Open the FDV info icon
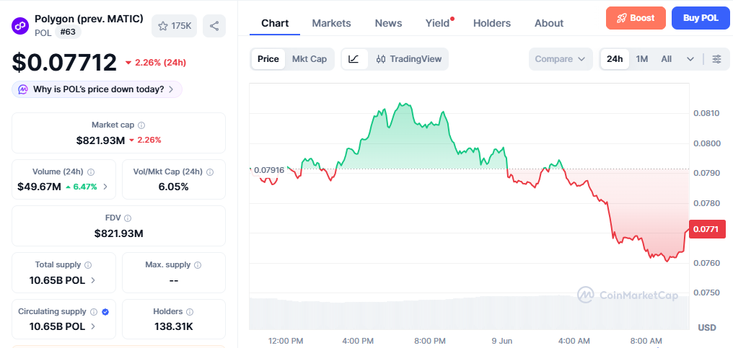Viewport: 733px width, 348px height. [x=128, y=218]
